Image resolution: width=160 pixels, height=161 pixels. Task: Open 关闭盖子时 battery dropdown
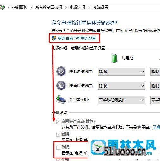[121, 100]
